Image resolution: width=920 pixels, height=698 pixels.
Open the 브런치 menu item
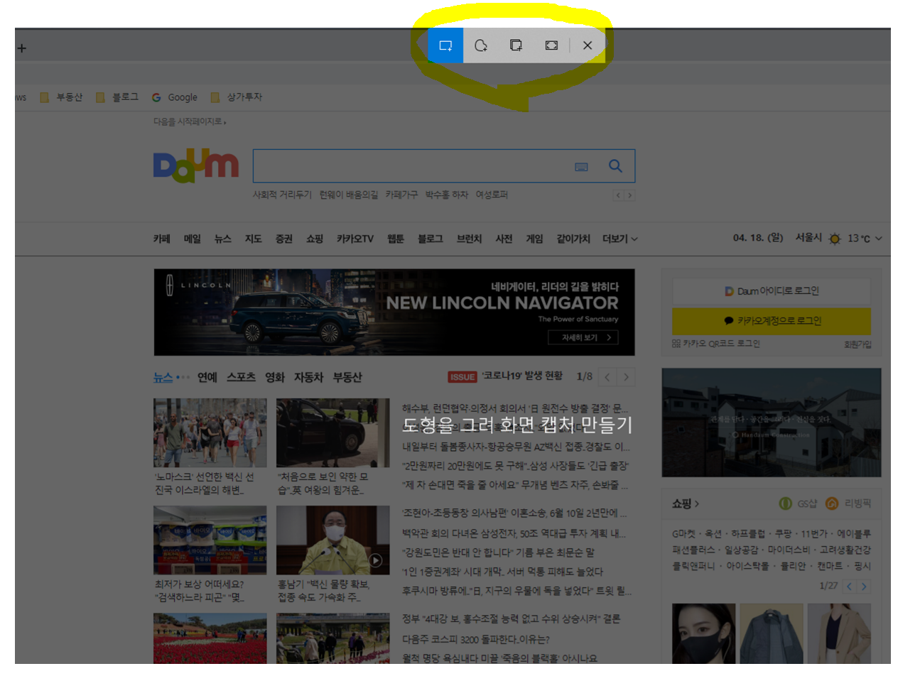pyautogui.click(x=470, y=239)
